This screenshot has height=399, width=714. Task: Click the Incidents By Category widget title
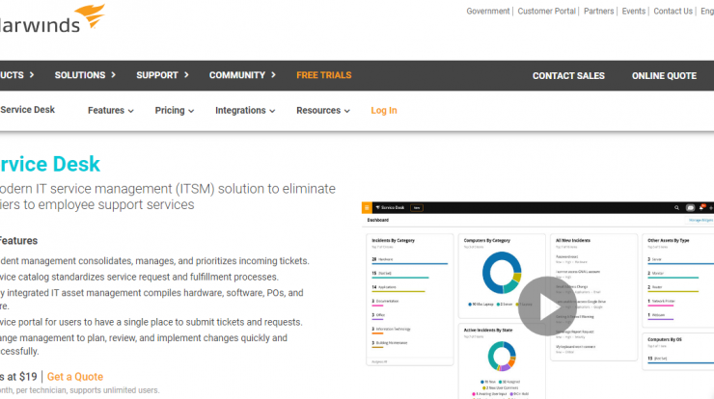[x=393, y=240]
